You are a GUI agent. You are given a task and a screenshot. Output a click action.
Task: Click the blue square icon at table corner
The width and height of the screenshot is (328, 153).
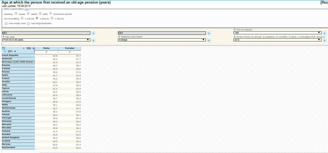point(4,49)
